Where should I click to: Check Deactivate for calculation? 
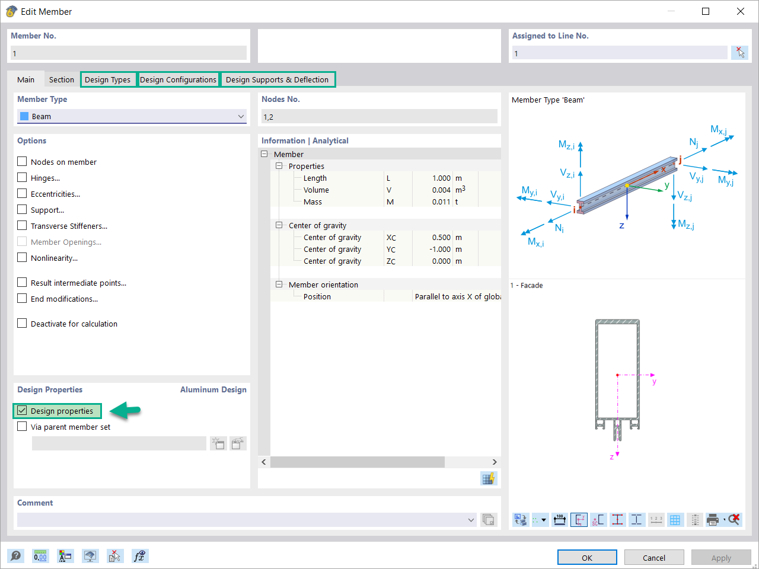click(22, 323)
